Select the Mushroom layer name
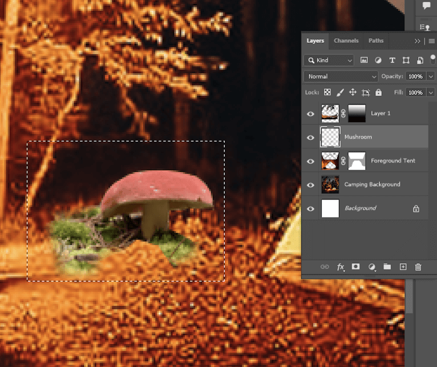 click(x=358, y=137)
